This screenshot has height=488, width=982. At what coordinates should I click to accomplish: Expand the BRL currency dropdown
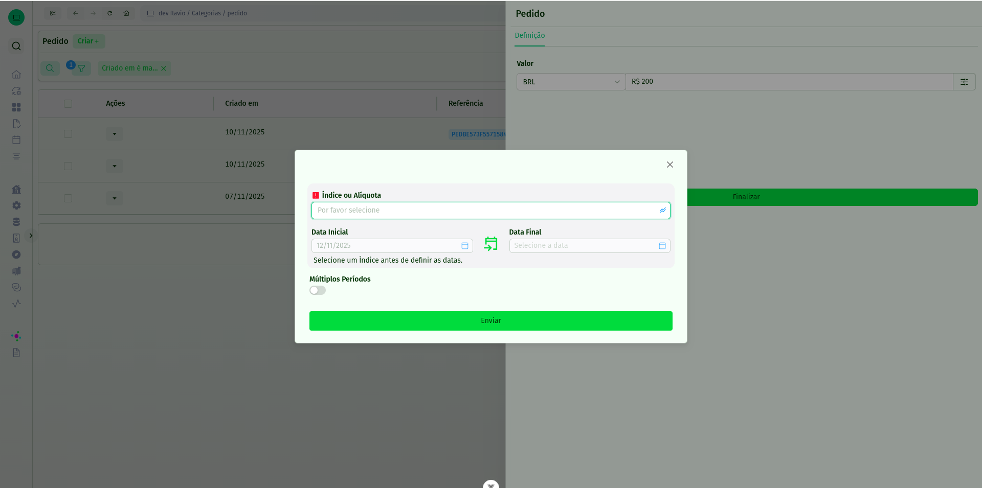coord(570,82)
